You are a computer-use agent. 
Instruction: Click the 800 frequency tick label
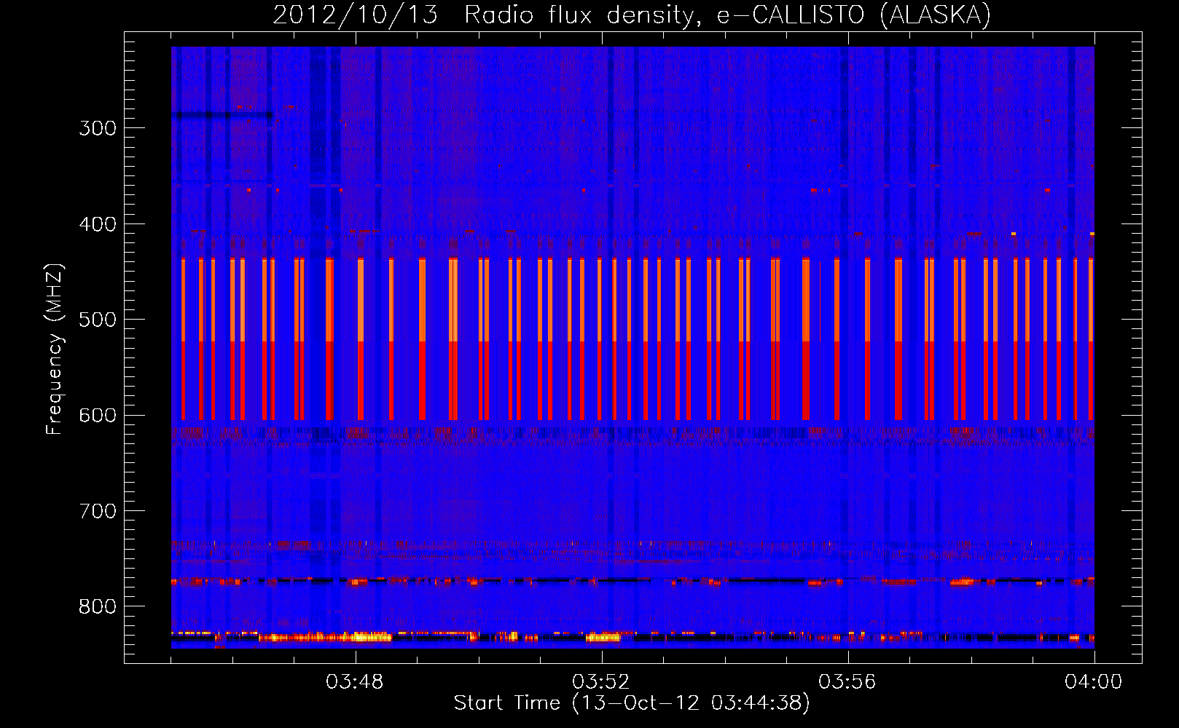pyautogui.click(x=98, y=607)
